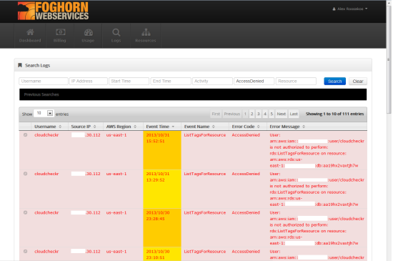The height and width of the screenshot is (261, 393).
Task: Click cloudcheckr username in the 15:52:51 row
Action: click(x=46, y=135)
